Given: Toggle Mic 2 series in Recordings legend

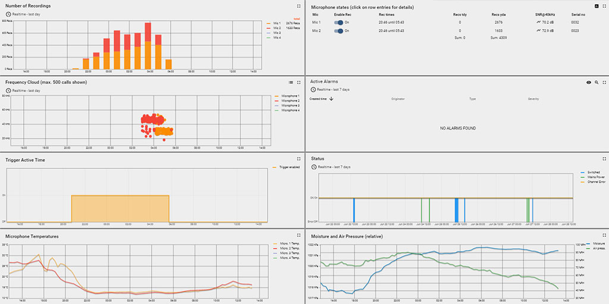Looking at the screenshot, I should (x=277, y=28).
